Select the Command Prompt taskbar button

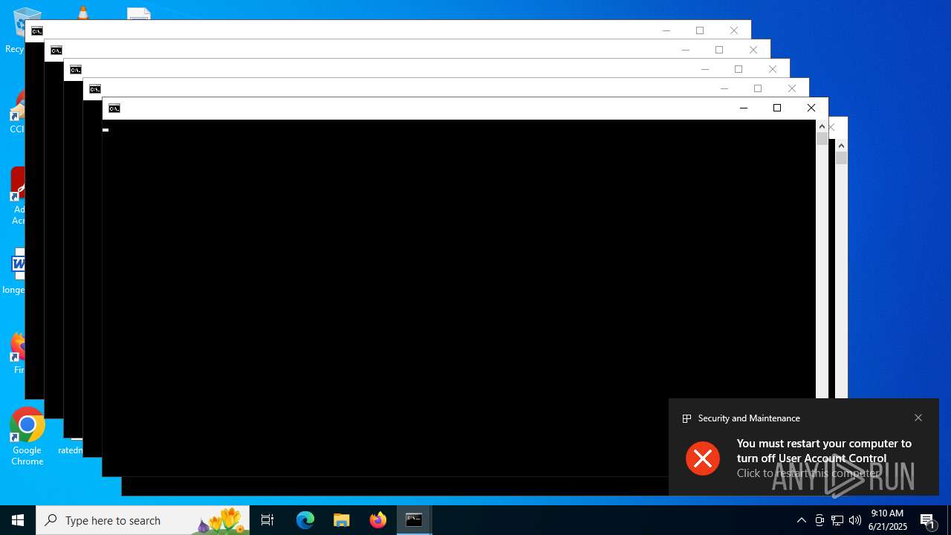pos(415,520)
